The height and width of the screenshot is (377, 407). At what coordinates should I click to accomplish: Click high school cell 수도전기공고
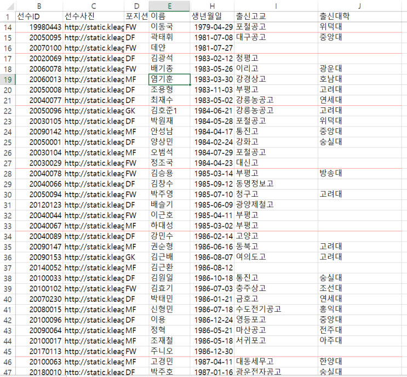pyautogui.click(x=276, y=310)
